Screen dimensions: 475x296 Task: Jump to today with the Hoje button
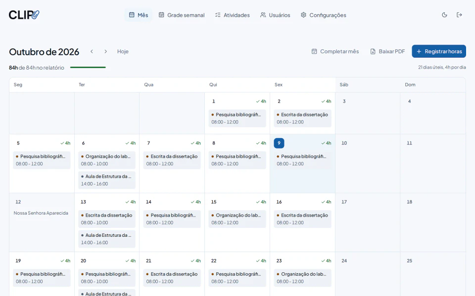(123, 51)
